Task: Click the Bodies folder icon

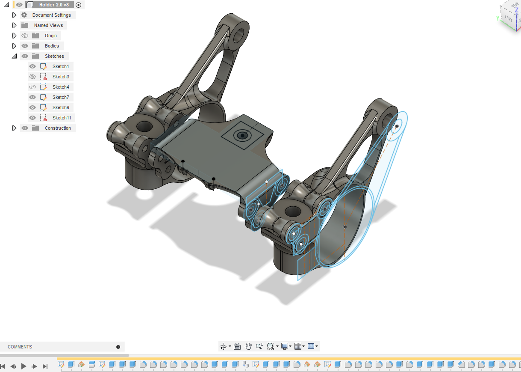Action: pyautogui.click(x=35, y=46)
